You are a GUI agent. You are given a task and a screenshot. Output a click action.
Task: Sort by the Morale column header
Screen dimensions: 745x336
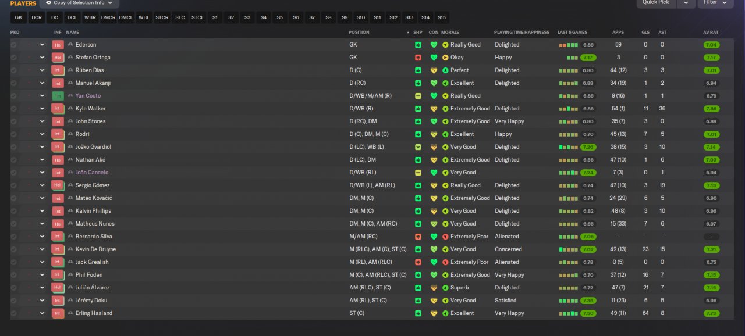click(450, 33)
